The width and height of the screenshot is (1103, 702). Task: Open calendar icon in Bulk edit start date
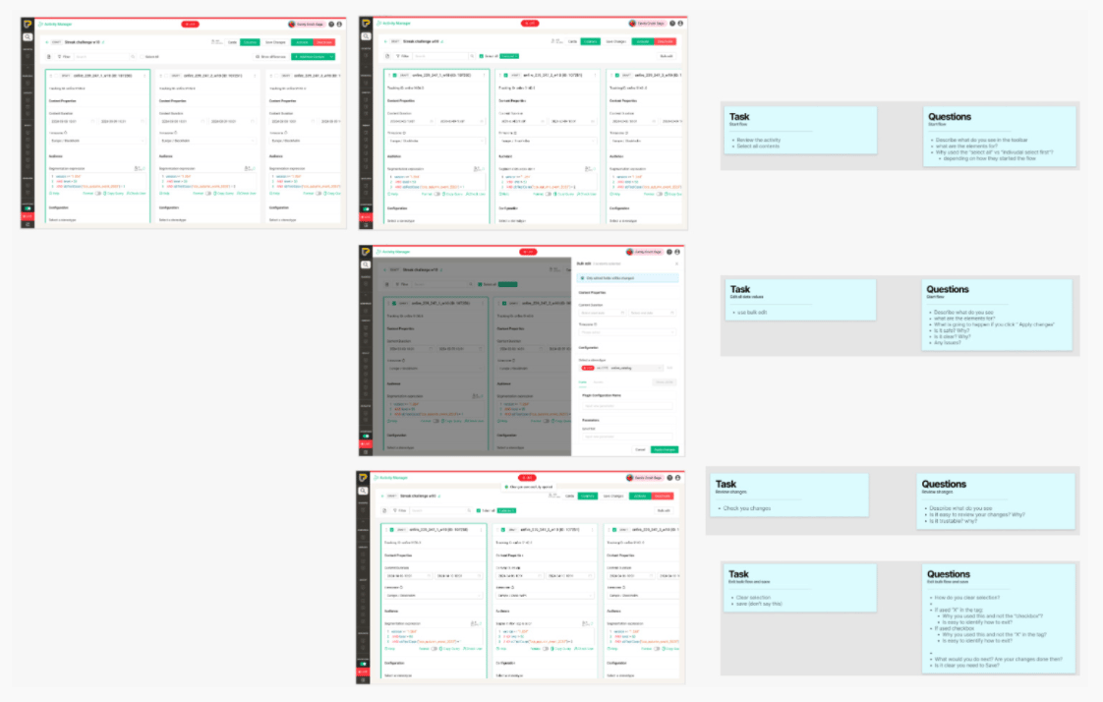point(623,313)
